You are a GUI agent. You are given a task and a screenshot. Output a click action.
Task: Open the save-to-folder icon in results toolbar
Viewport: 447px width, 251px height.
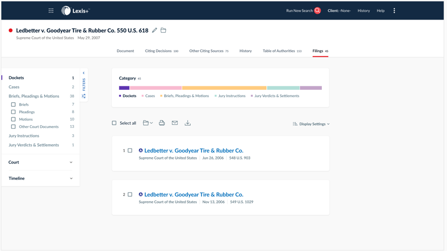146,123
